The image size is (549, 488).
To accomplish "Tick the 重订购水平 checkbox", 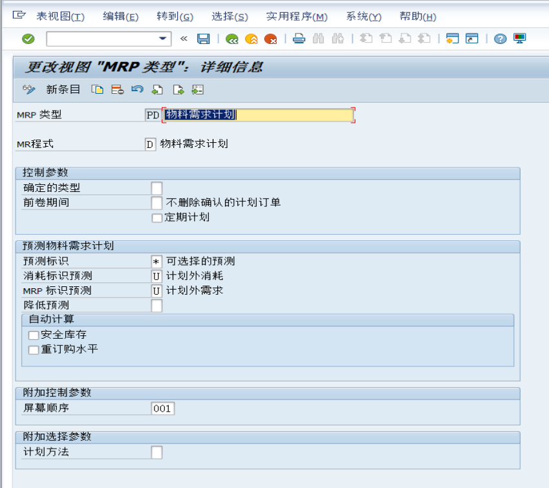I will point(34,350).
